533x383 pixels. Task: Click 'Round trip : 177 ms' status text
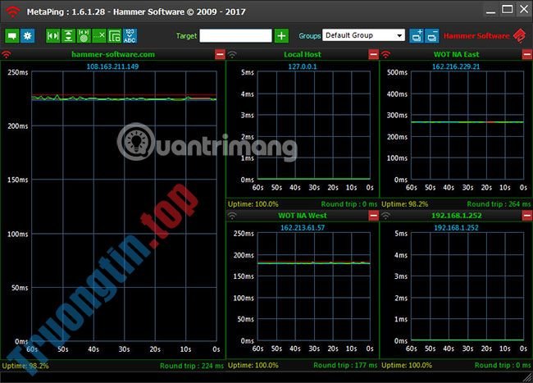[345, 365]
